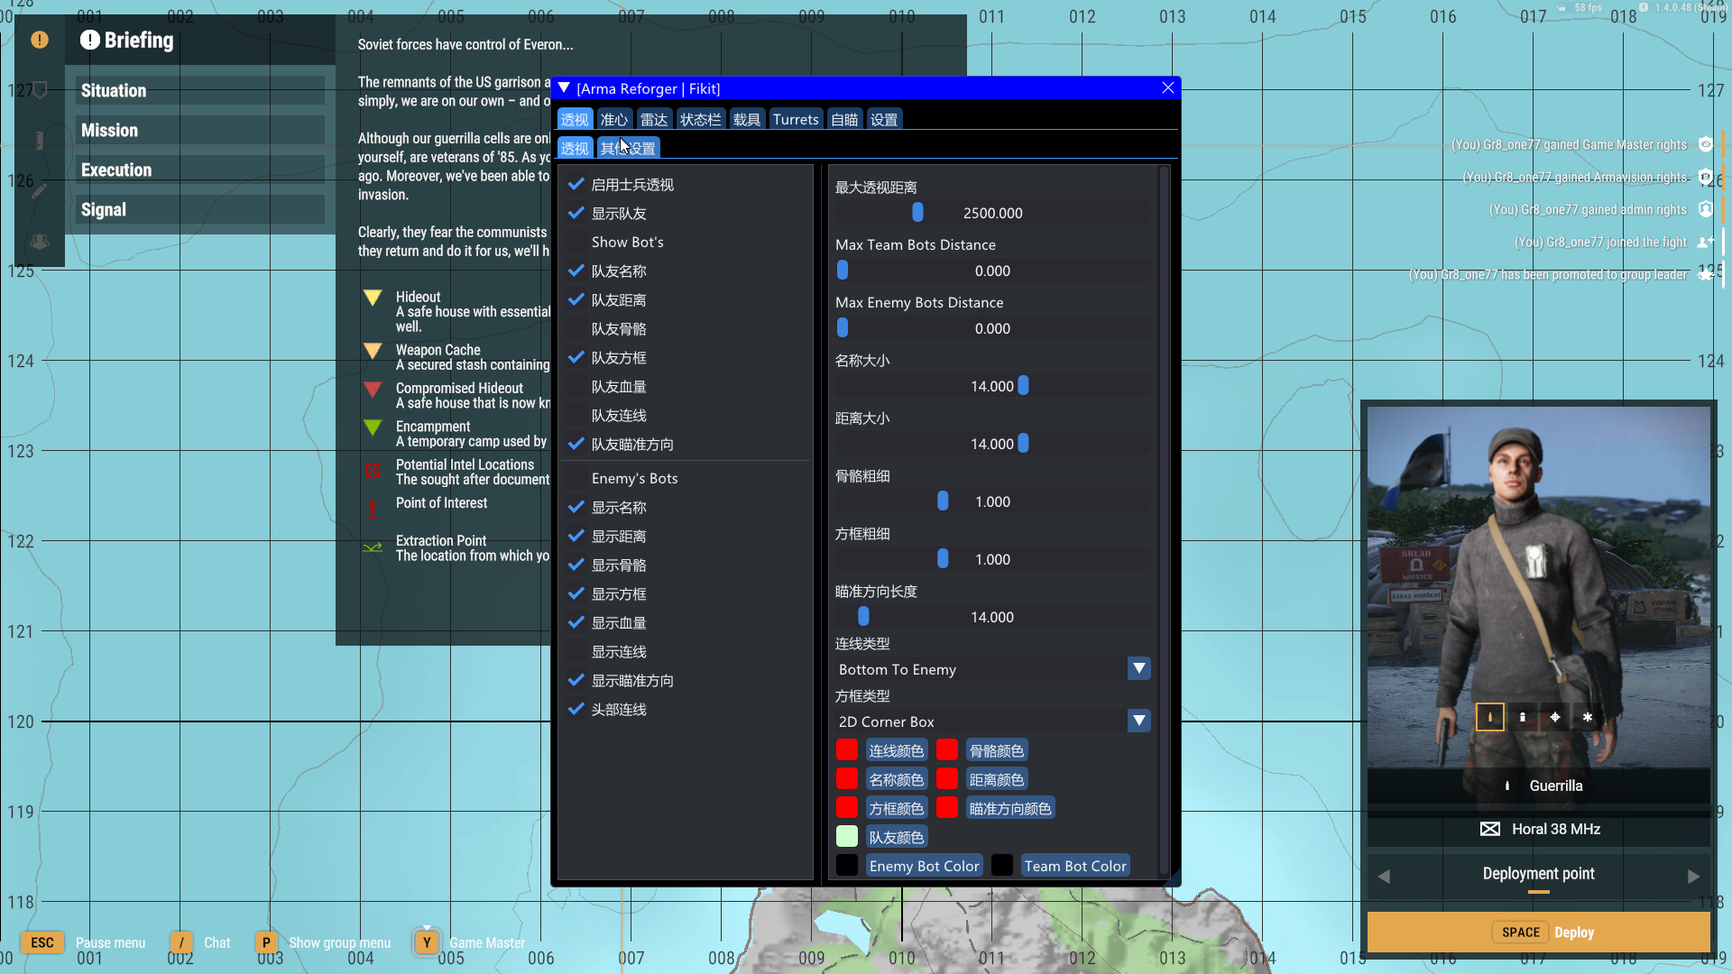Click the Potential Intel Locations marker icon
This screenshot has width=1732, height=974.
click(373, 470)
